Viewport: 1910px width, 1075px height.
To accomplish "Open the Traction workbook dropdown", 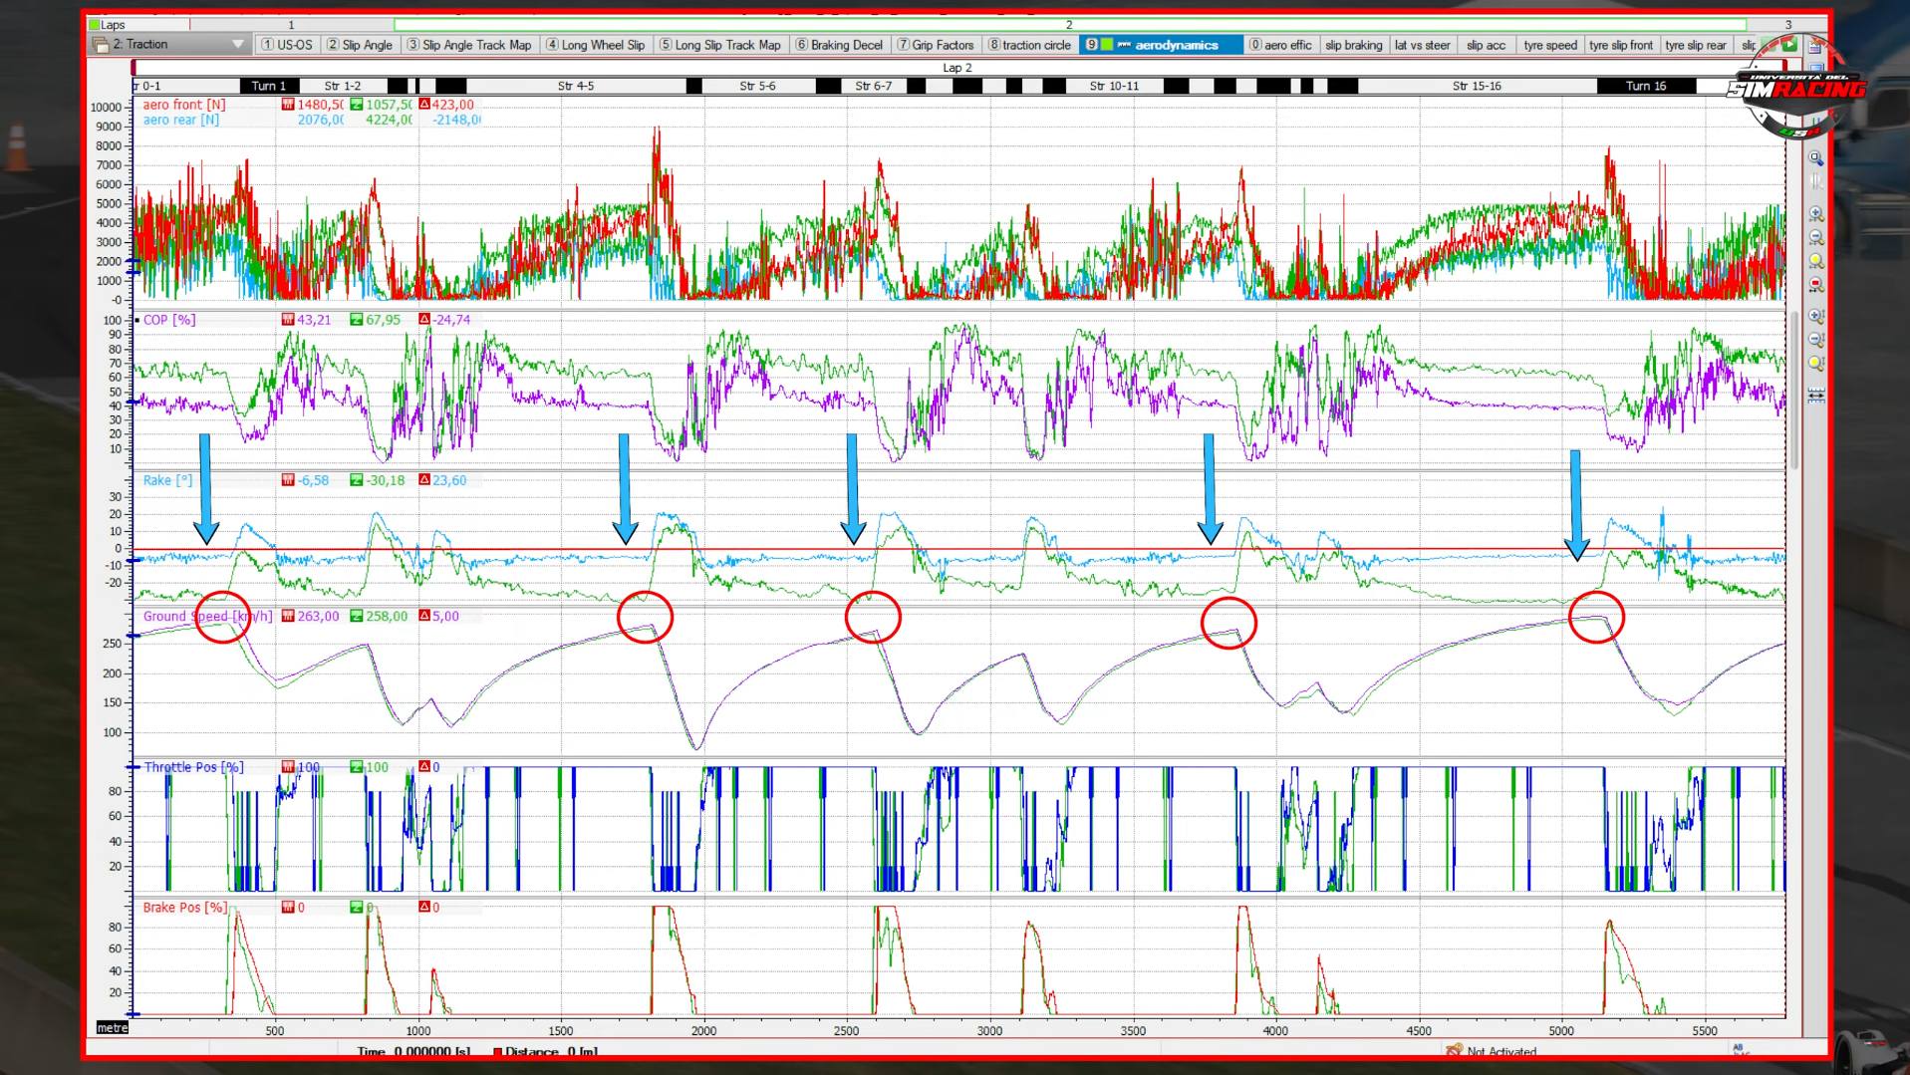I will point(237,45).
